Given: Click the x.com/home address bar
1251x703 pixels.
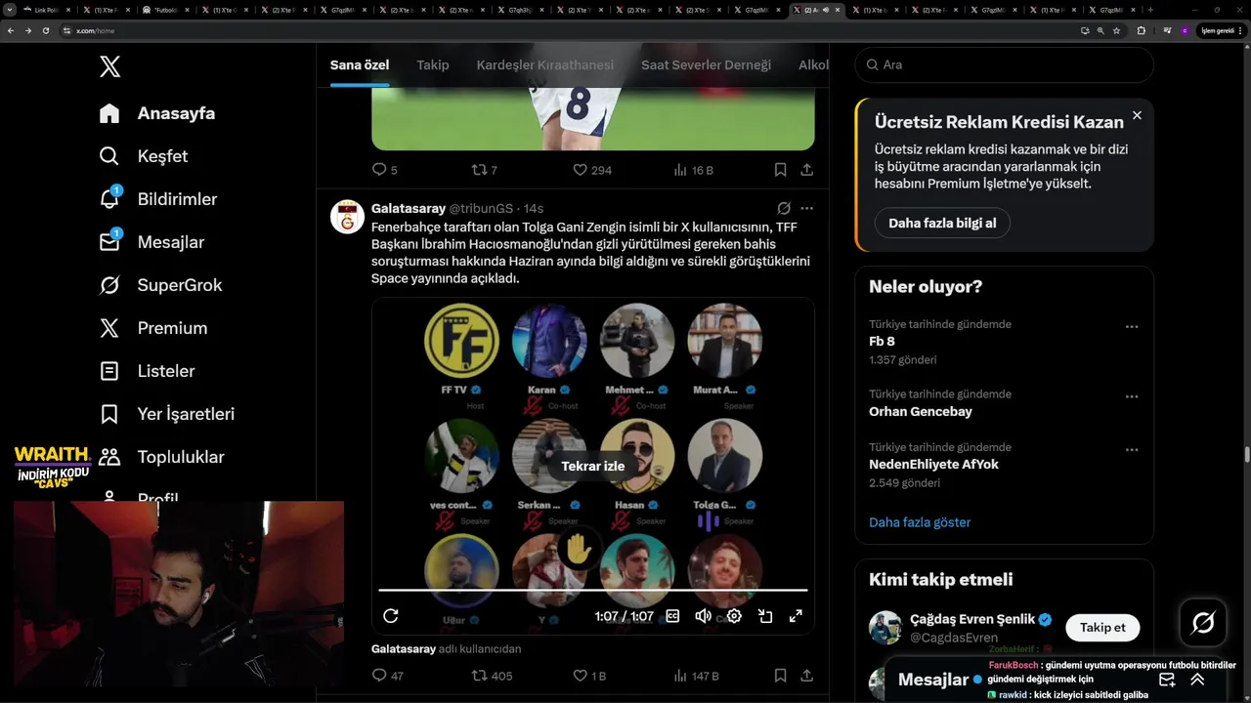Looking at the screenshot, I should pos(567,30).
